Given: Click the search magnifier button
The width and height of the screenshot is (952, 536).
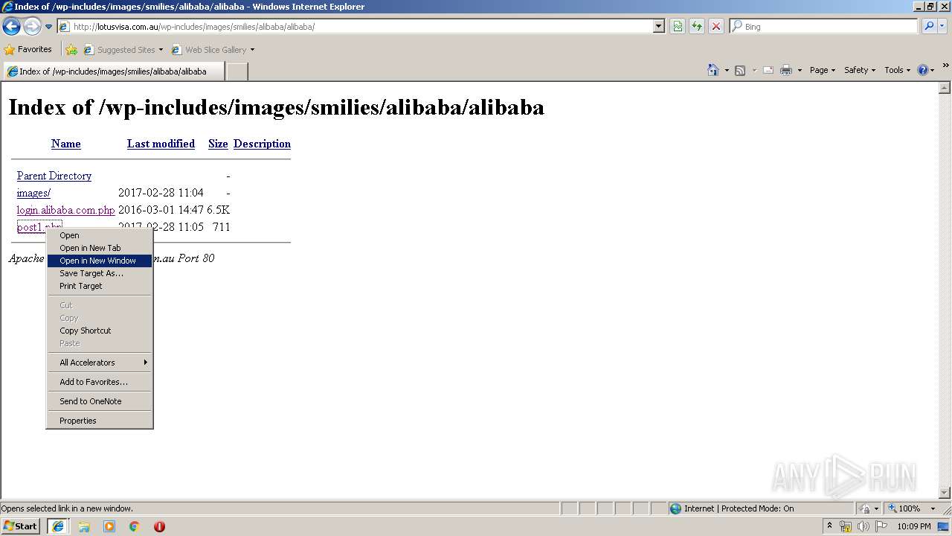Looking at the screenshot, I should click(928, 27).
